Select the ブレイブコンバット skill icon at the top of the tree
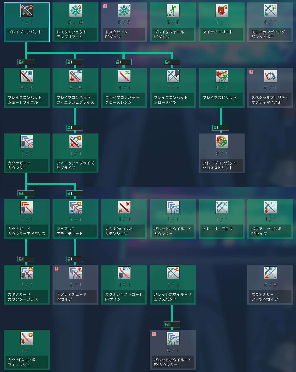Screen dimensions: 296x372 click(x=27, y=11)
